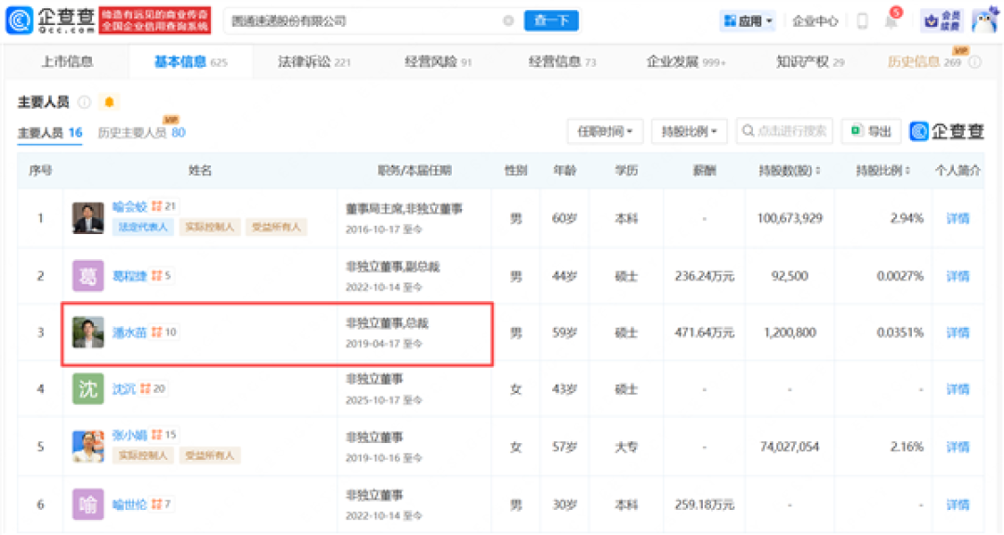
Task: Open the 持股比例 filter dropdown
Action: tap(689, 131)
